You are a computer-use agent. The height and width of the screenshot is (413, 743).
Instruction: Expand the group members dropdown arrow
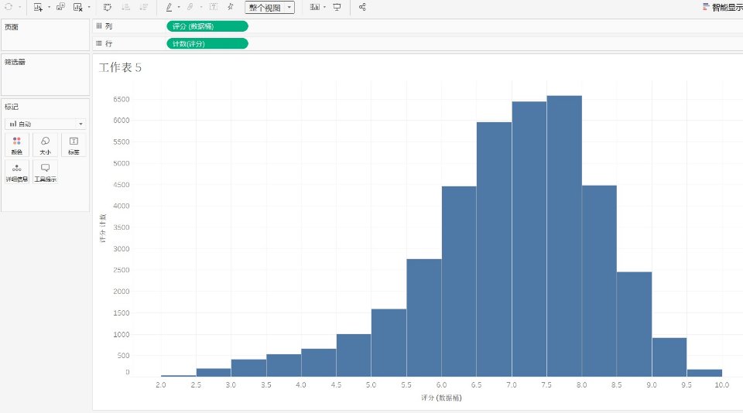[x=201, y=7]
